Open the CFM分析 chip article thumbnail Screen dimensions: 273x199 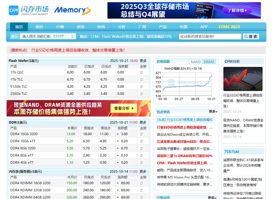tap(243, 79)
